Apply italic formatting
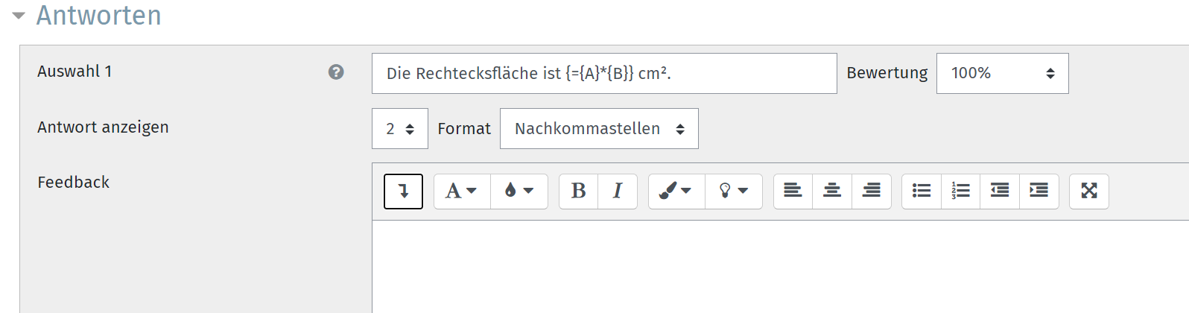The height and width of the screenshot is (313, 1189). [618, 192]
